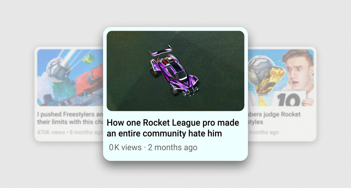
Task: Click the "0K views" text on center card
Action: click(125, 147)
